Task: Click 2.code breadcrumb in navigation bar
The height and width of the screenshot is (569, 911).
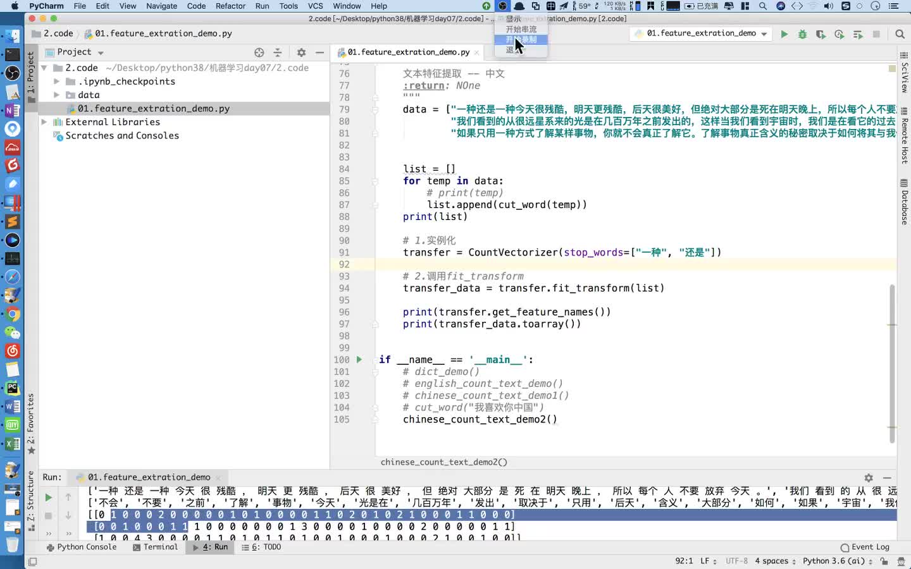Action: tap(53, 34)
